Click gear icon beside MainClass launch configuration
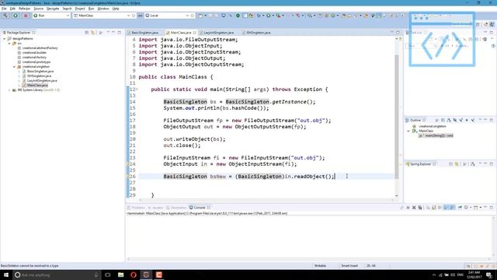 point(134,16)
